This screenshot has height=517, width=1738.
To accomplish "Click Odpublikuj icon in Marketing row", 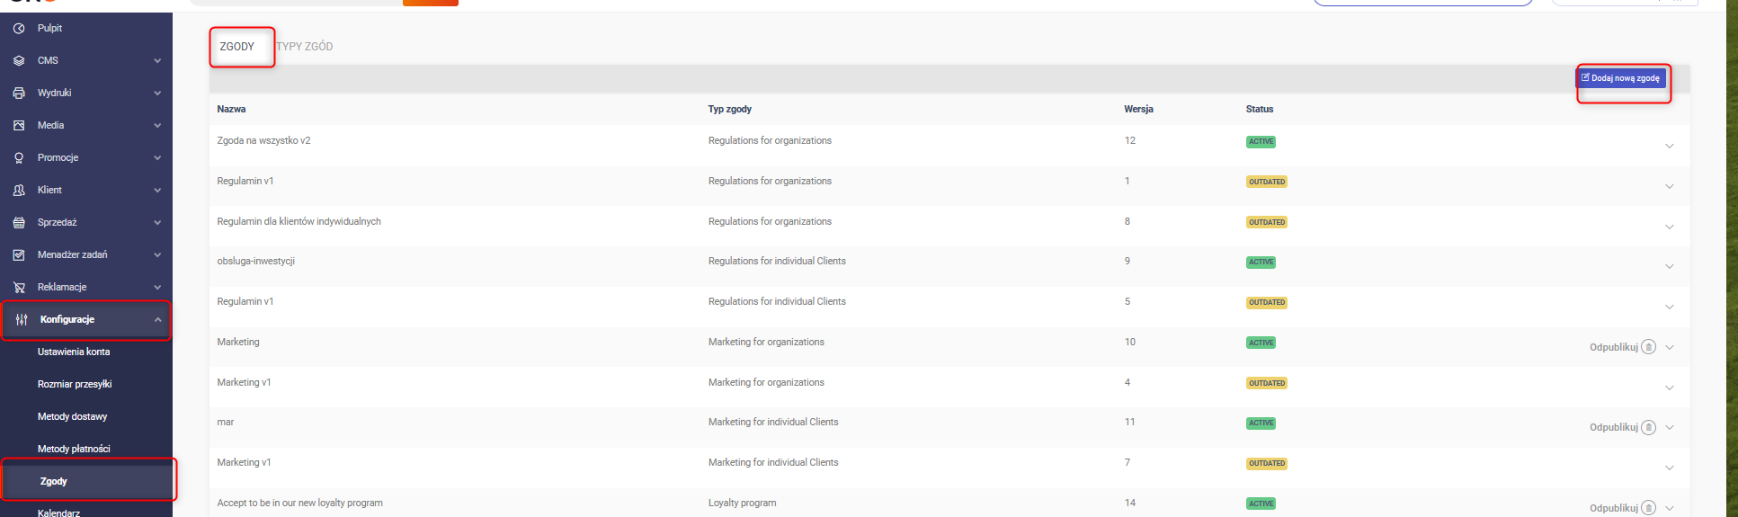I will 1648,347.
